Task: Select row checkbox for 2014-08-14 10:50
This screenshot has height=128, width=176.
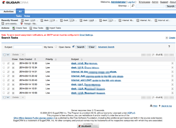Action: 4,84
